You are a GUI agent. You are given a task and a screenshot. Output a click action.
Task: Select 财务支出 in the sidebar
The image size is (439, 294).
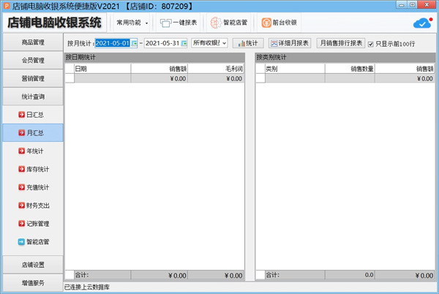33,206
